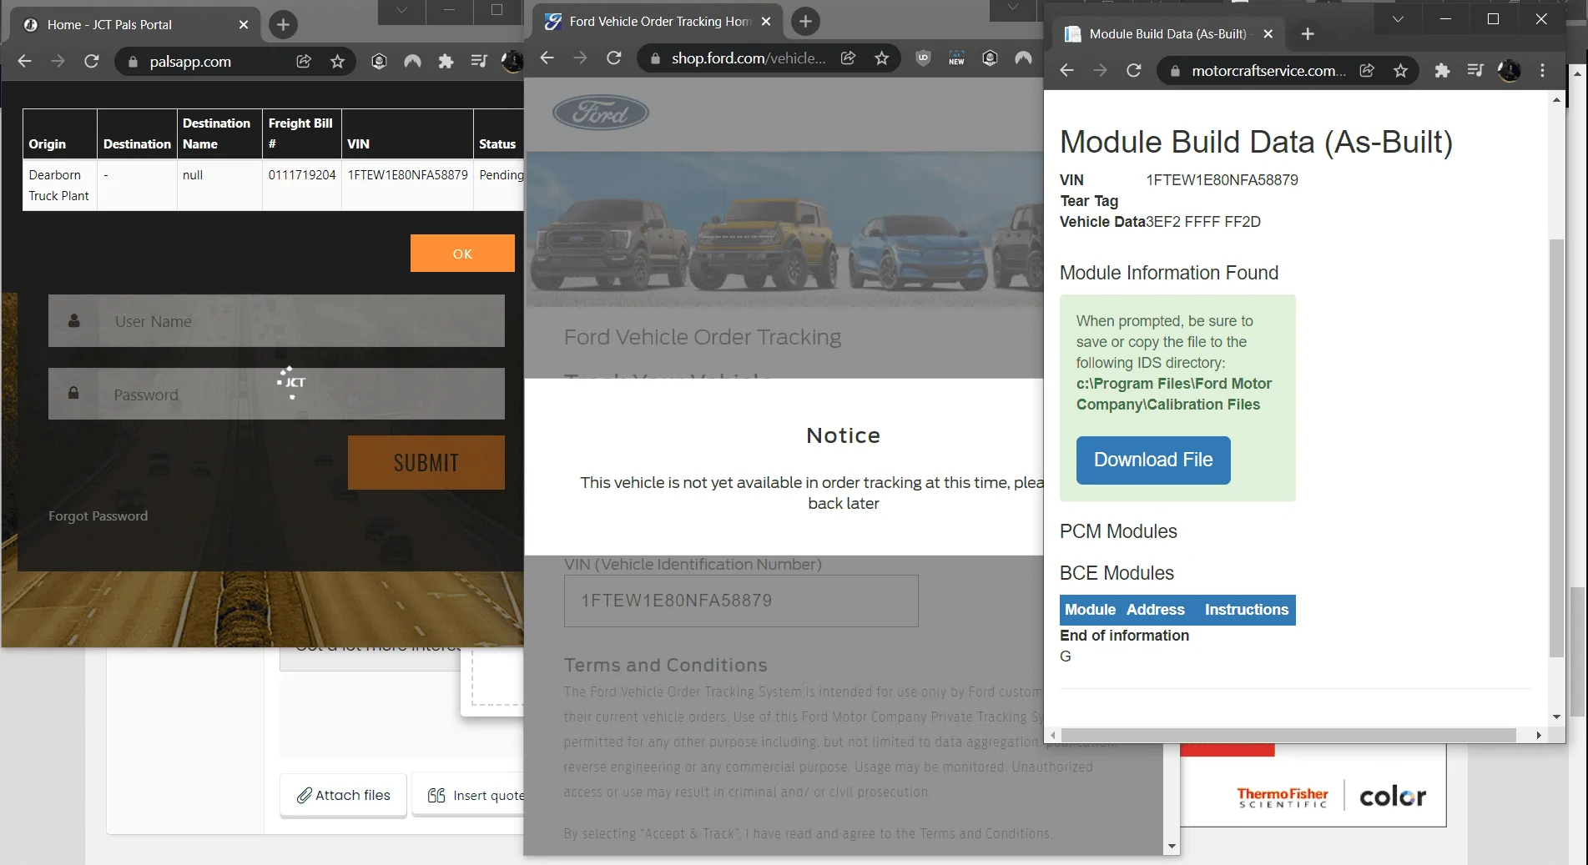Expand tab search chevron in JCT Pals window
Viewport: 1588px width, 865px height.
401,10
